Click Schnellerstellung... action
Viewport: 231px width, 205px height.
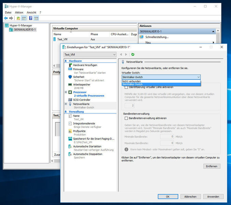[157, 37]
